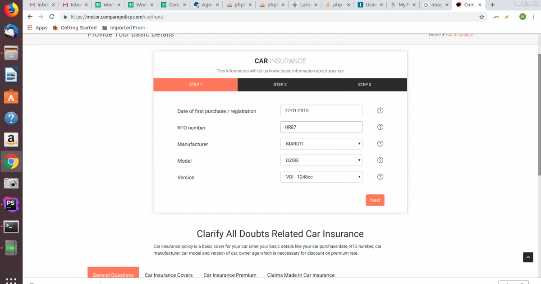Click help icon beside Manufacturer

coord(380,144)
